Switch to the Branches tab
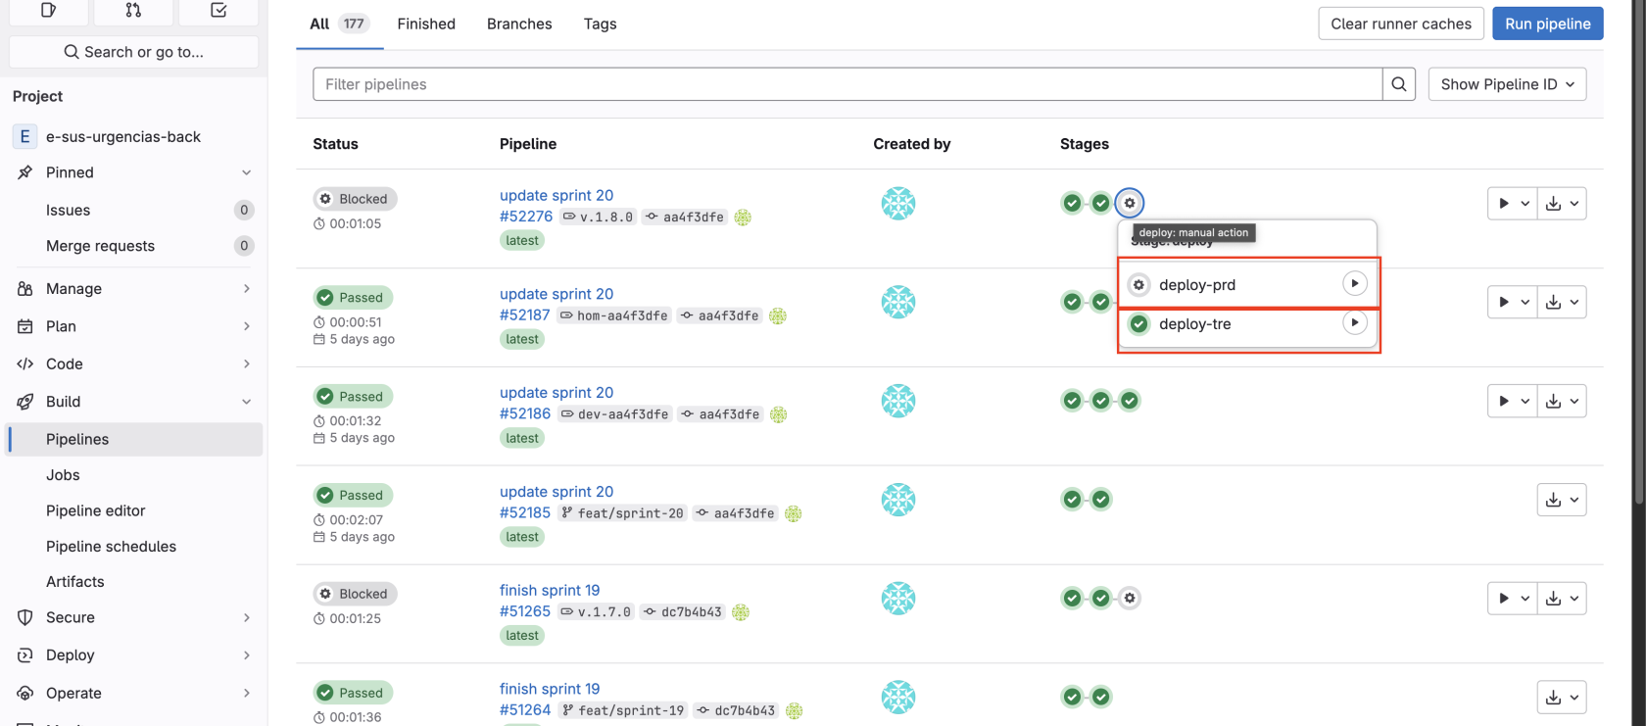Screen dimensions: 1646x726 (519, 24)
